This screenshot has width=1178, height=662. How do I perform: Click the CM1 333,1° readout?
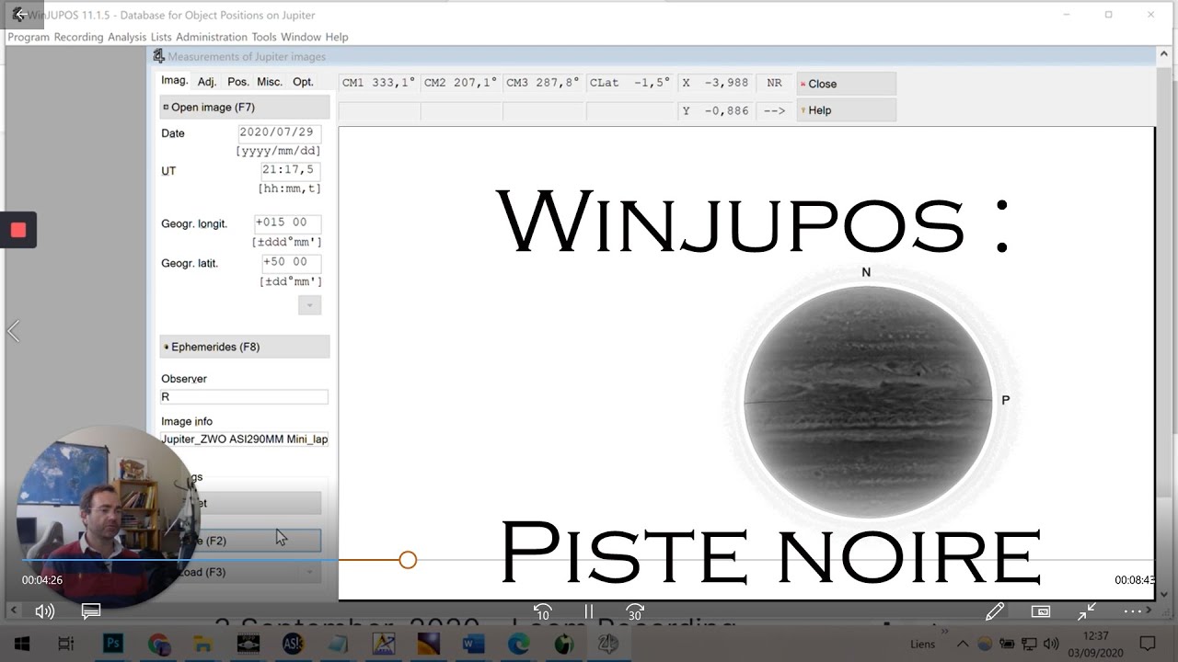coord(378,84)
